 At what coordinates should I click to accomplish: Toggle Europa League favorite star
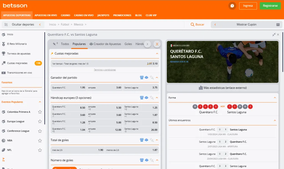[x=40, y=122]
